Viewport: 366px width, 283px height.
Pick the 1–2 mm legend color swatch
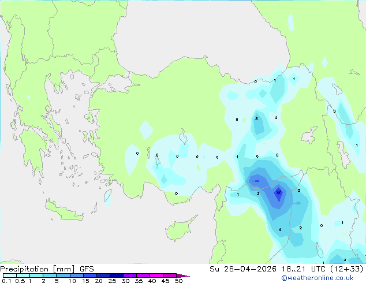click(x=36, y=275)
